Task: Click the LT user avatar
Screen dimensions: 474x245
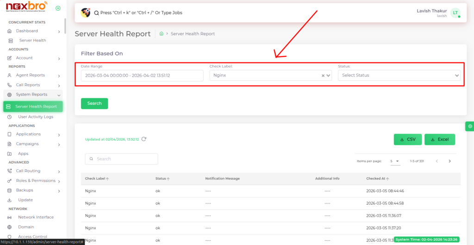Action: [x=455, y=13]
